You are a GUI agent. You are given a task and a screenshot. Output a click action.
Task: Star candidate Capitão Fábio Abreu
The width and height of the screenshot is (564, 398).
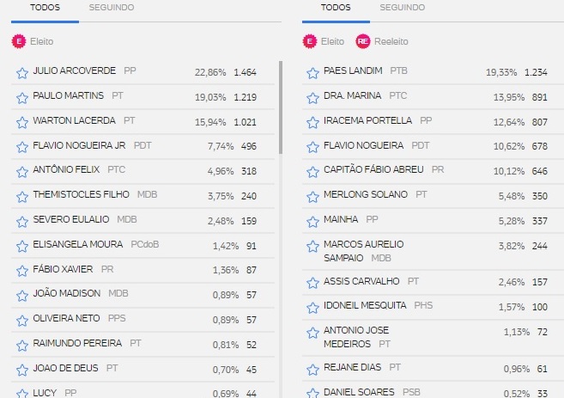tap(313, 172)
